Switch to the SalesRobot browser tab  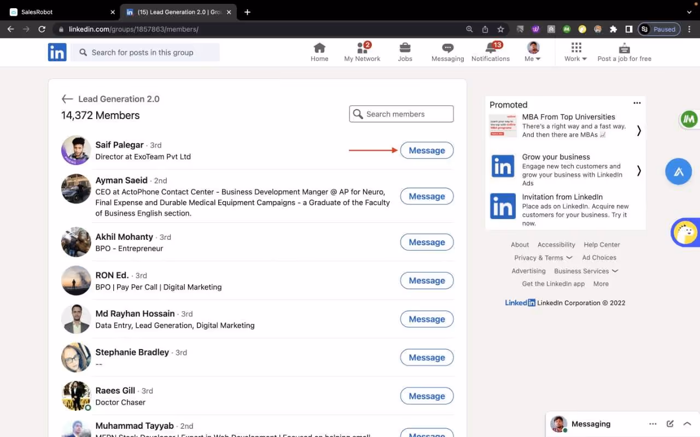coord(60,11)
